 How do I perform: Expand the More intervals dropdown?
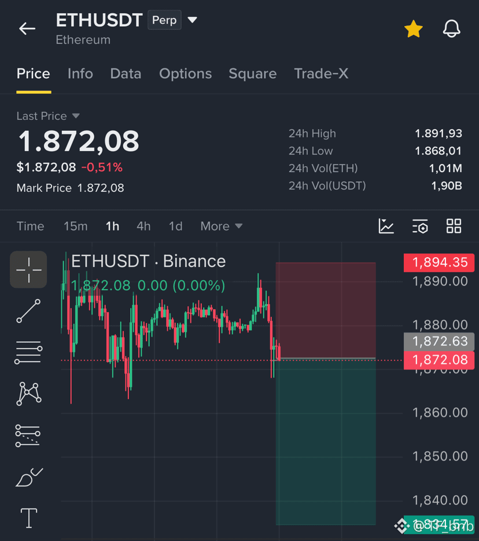[222, 226]
